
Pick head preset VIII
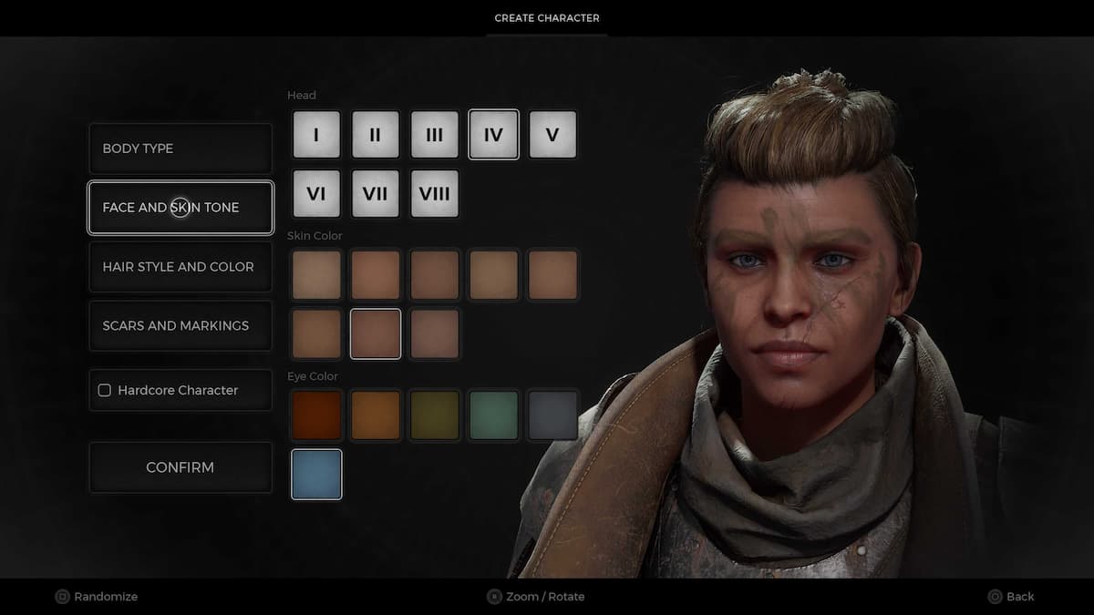tap(434, 193)
